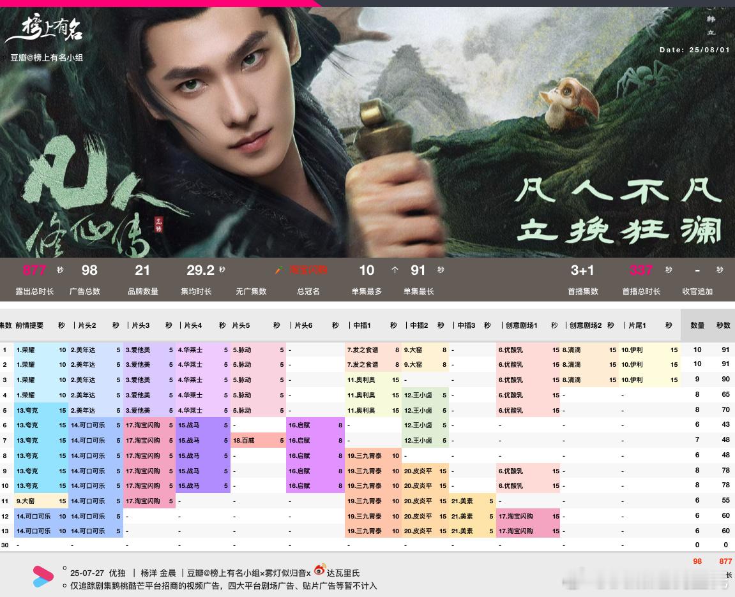Click the 片尾1 column header
Viewport: 735px width, 597px height.
click(637, 325)
